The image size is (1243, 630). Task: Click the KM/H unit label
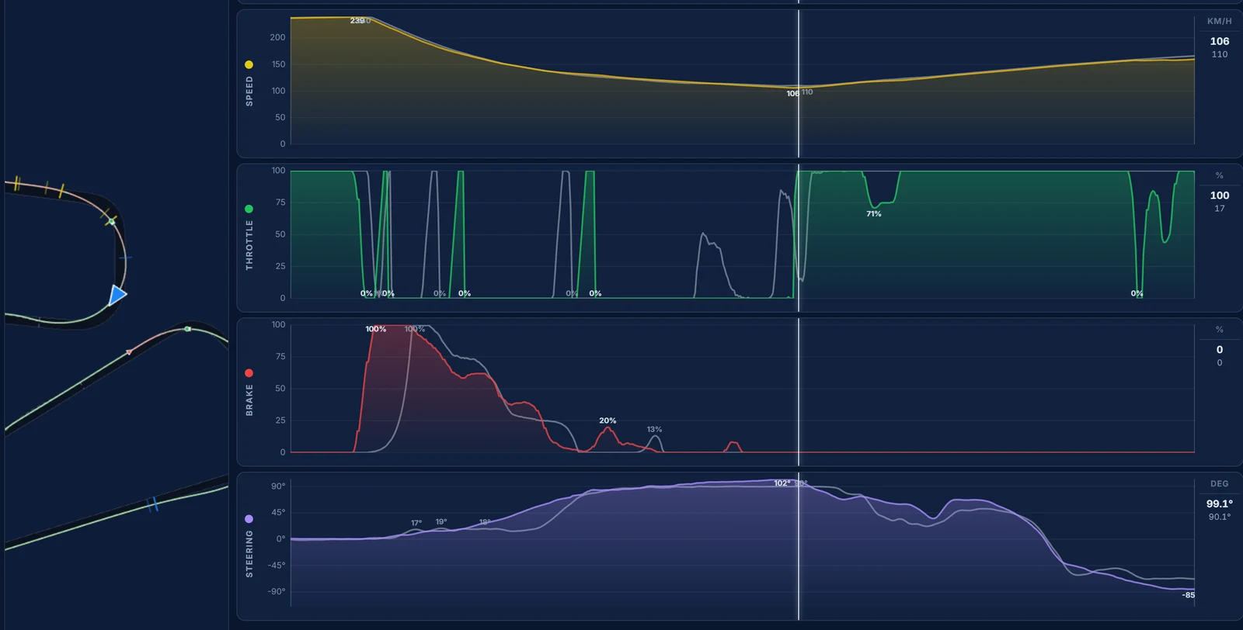[1219, 21]
